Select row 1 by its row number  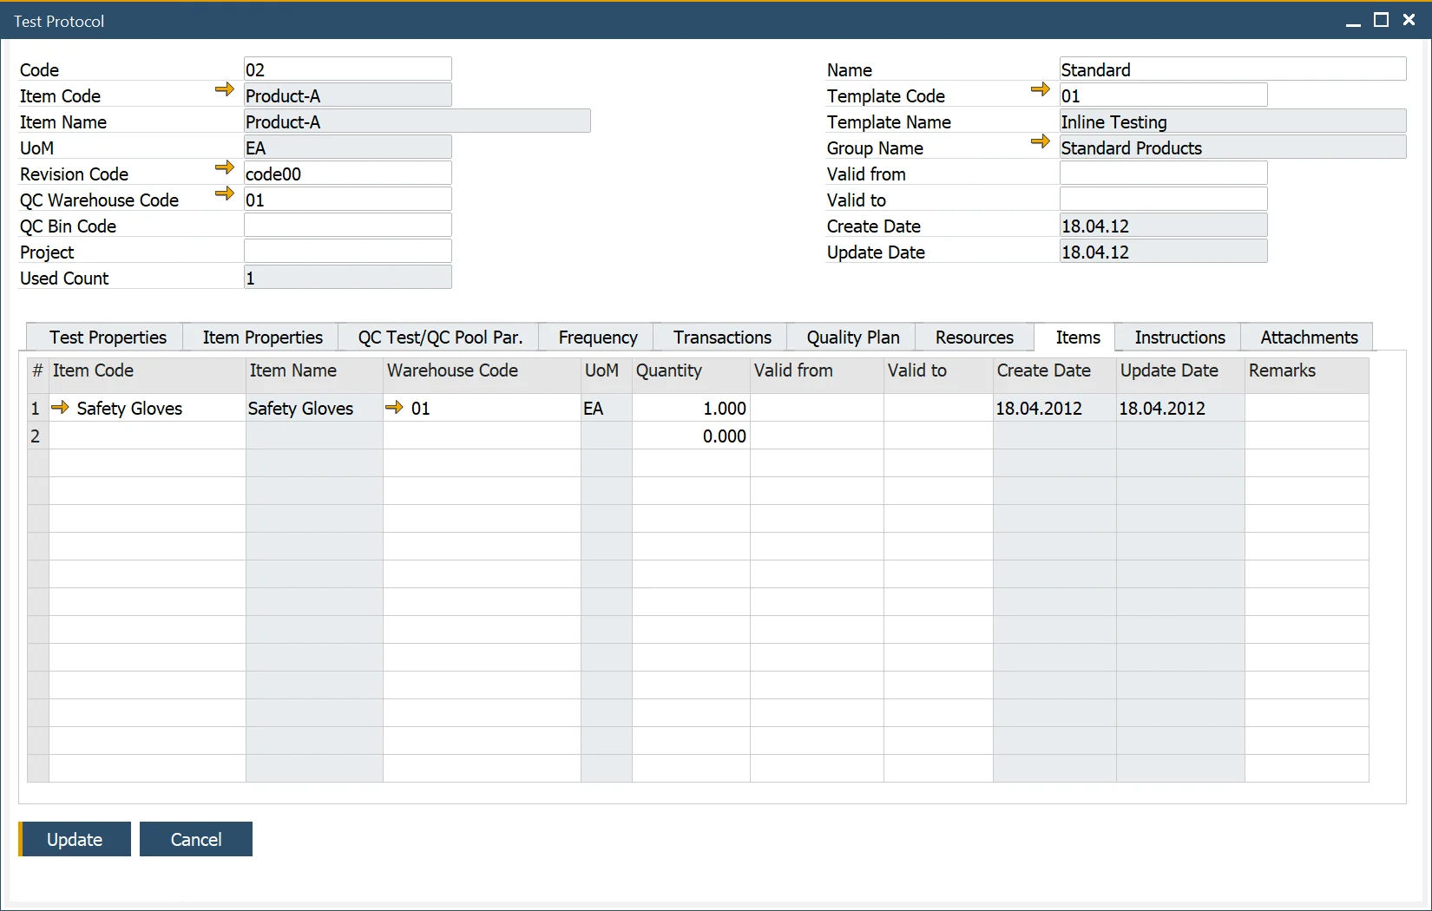[36, 408]
